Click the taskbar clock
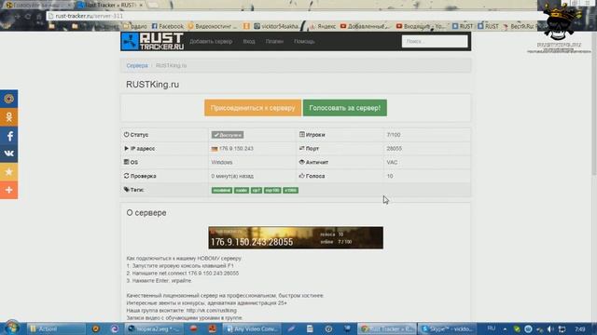 click(x=580, y=328)
